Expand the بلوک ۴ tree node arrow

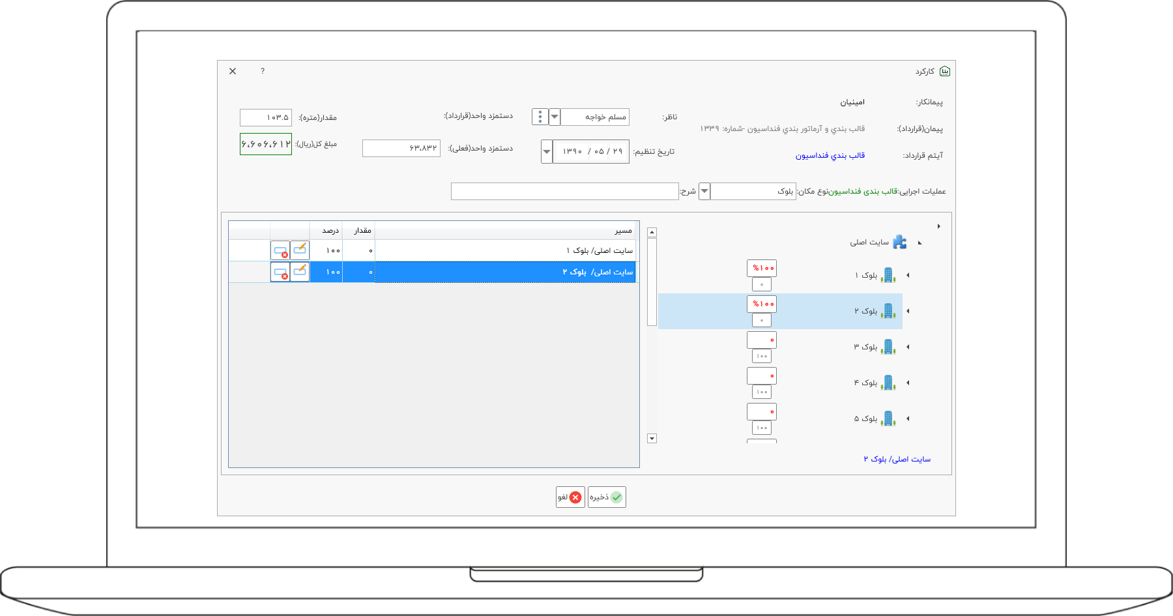tap(908, 383)
